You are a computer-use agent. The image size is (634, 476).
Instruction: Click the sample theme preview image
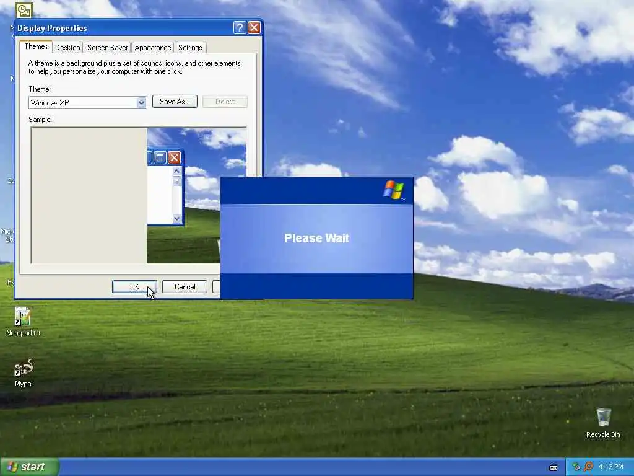pos(138,195)
